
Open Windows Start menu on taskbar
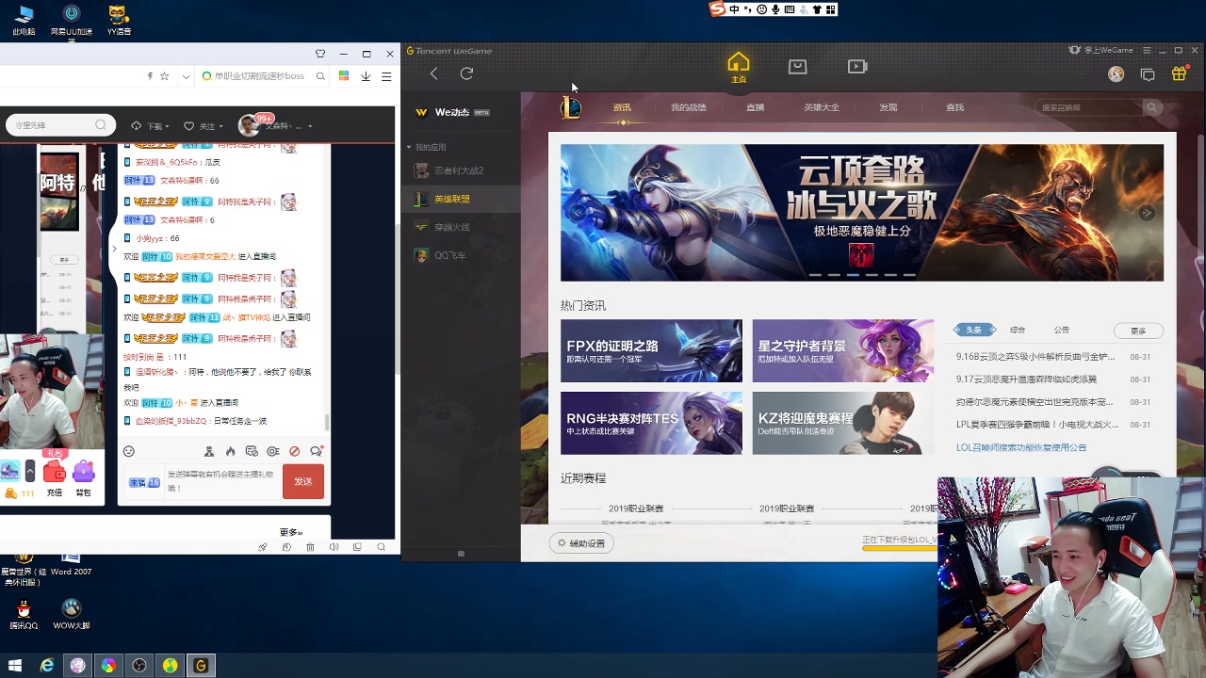click(15, 666)
